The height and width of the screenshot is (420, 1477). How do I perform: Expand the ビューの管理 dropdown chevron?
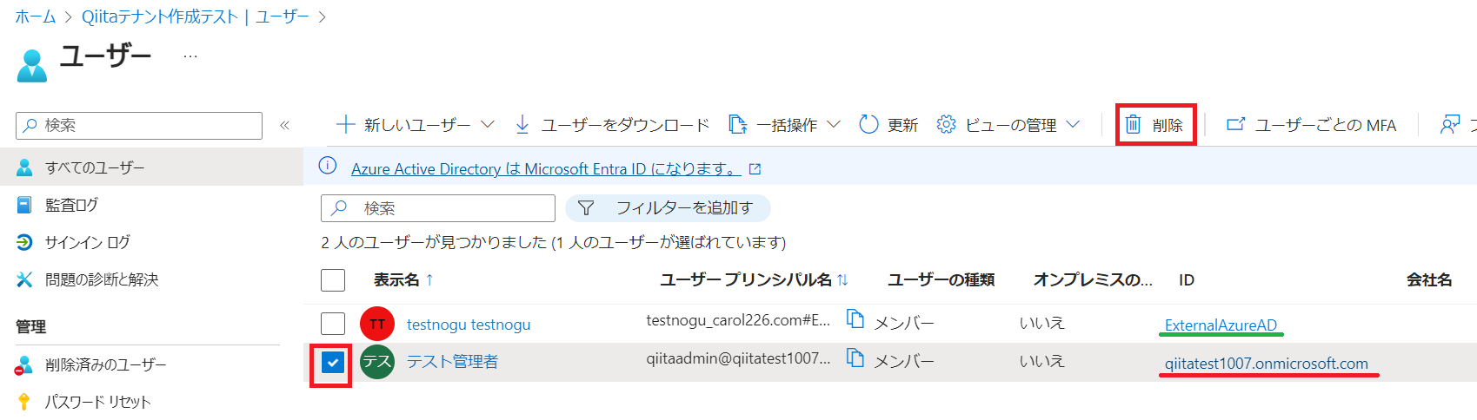point(1073,124)
